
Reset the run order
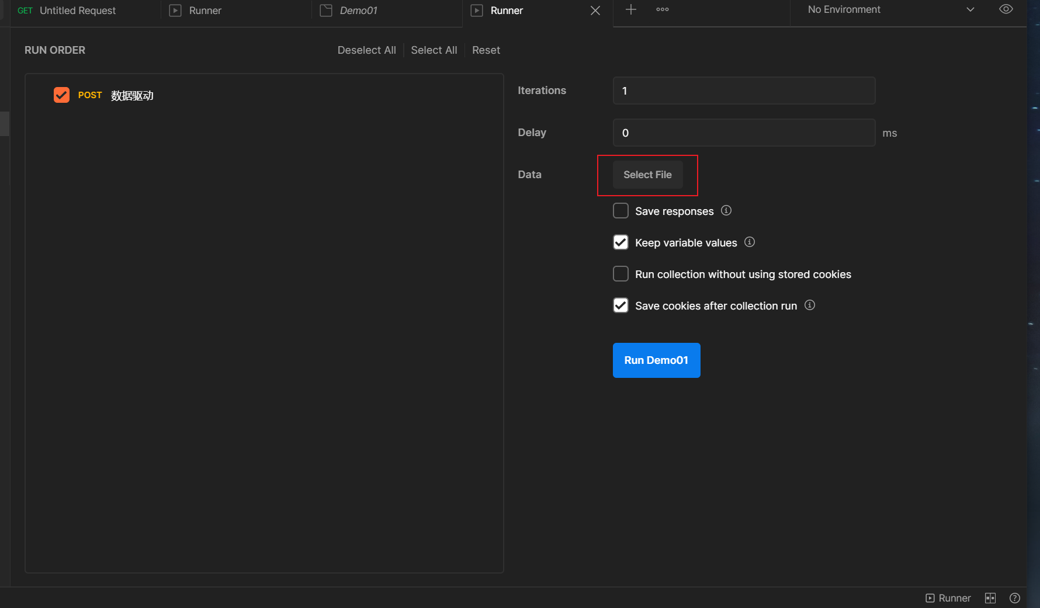(x=486, y=50)
